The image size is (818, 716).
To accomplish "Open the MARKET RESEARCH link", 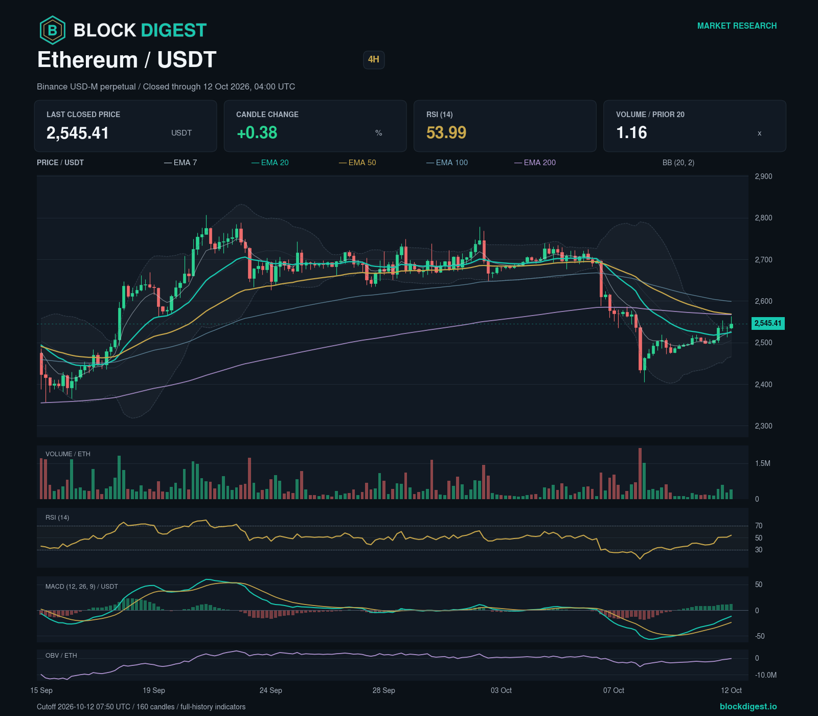I will (737, 26).
